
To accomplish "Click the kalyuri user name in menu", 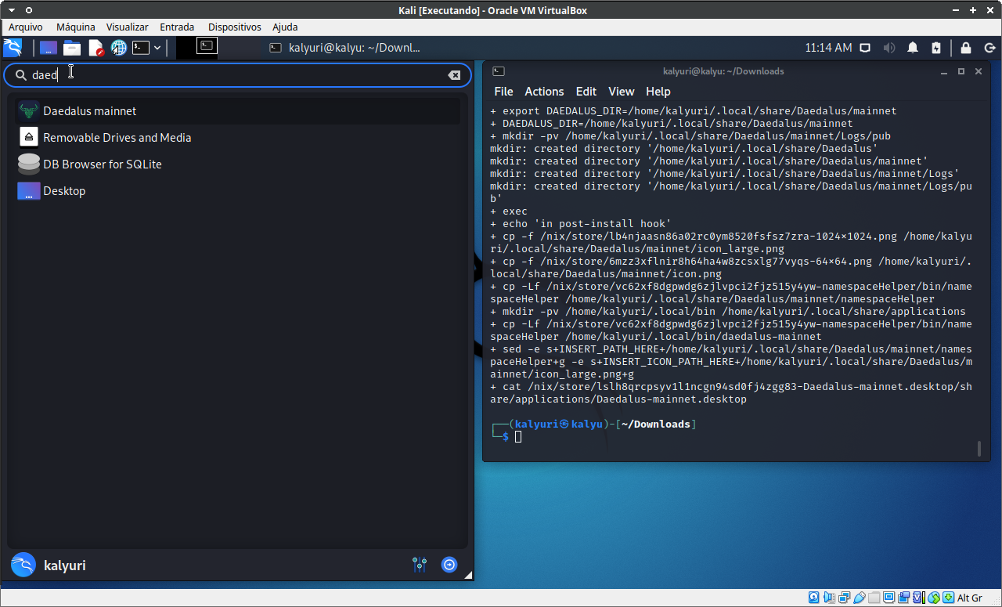I will point(65,565).
